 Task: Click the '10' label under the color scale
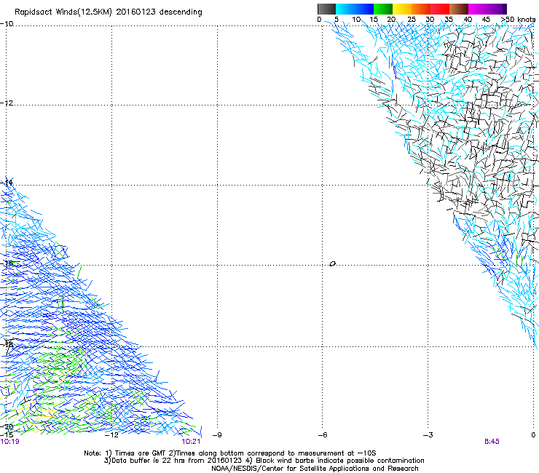[356, 20]
